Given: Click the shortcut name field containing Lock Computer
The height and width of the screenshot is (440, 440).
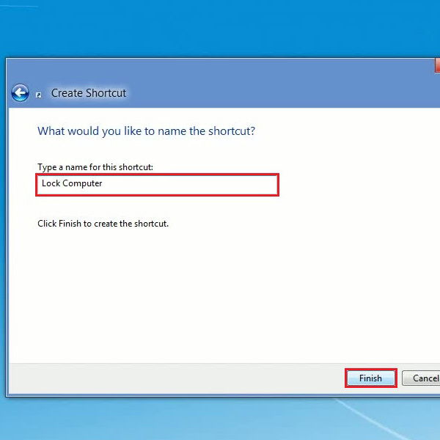Looking at the screenshot, I should click(157, 185).
